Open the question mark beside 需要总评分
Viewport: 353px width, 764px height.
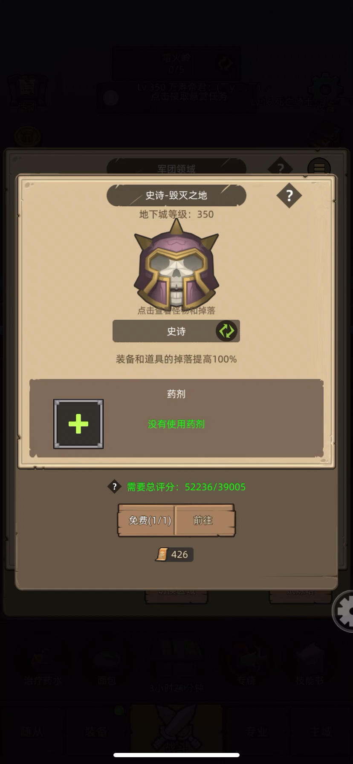tap(114, 486)
